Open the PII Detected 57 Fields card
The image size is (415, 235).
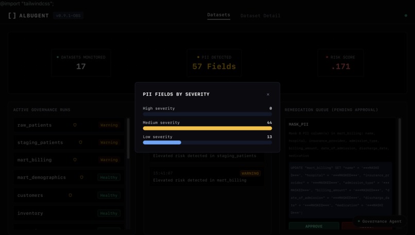tap(214, 63)
